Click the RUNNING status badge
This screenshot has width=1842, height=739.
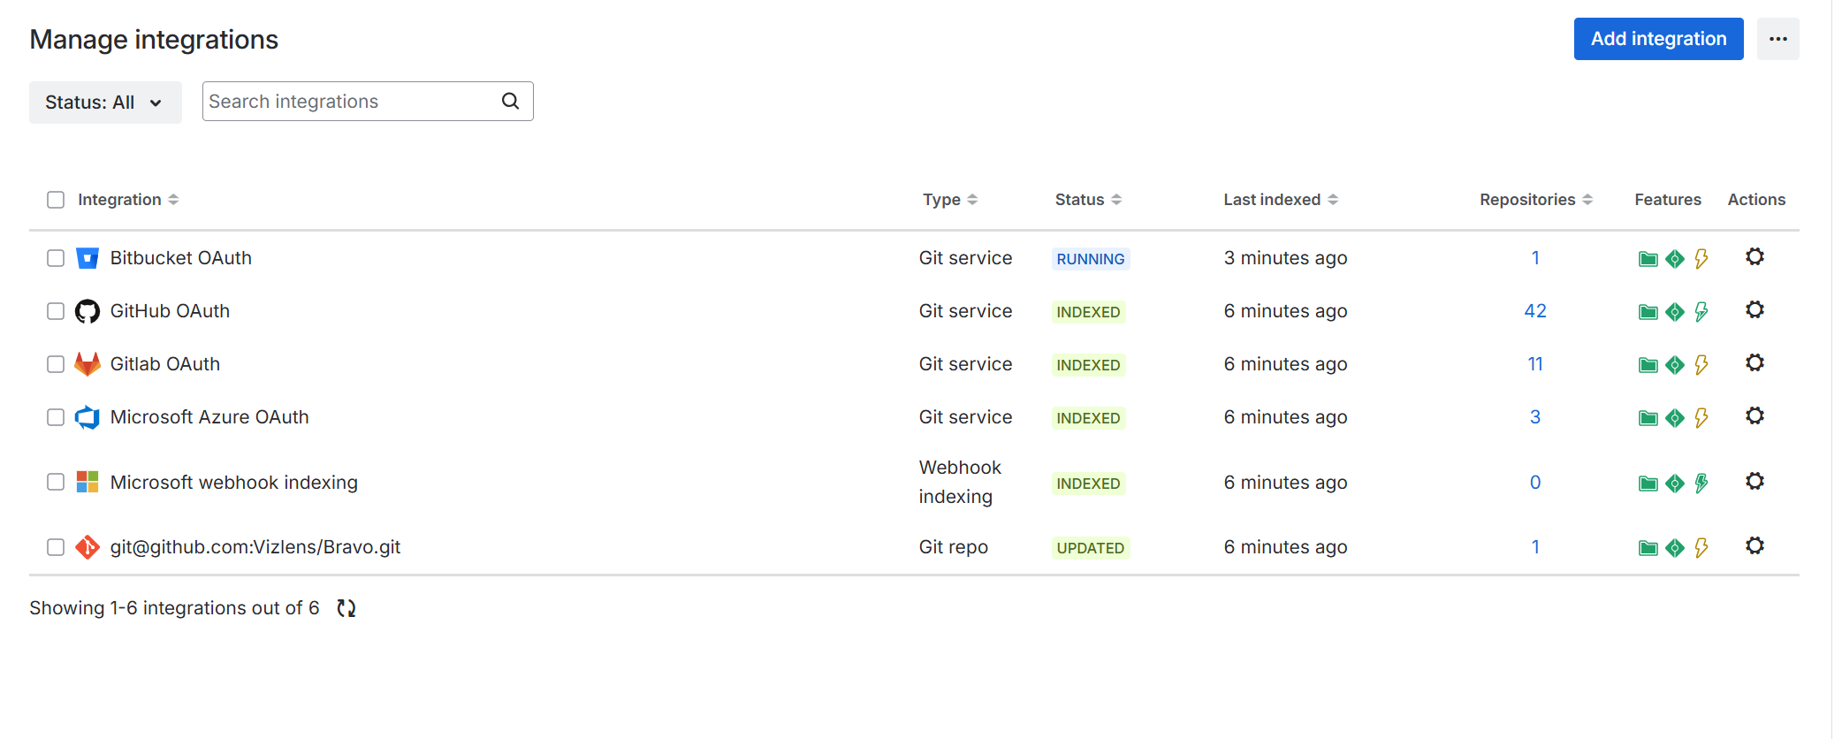(x=1090, y=259)
